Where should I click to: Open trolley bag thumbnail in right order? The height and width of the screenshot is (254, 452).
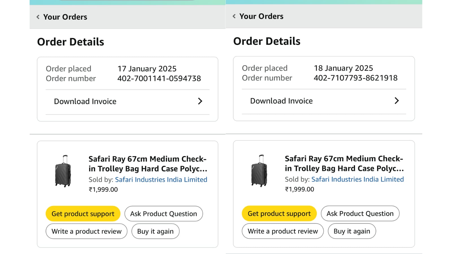(x=259, y=171)
